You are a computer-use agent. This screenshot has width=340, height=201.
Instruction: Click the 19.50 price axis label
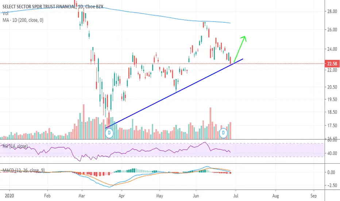pos(332,99)
